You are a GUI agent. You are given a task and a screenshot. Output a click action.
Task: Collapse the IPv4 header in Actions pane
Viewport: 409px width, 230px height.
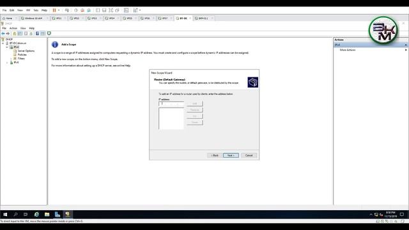pyautogui.click(x=406, y=45)
